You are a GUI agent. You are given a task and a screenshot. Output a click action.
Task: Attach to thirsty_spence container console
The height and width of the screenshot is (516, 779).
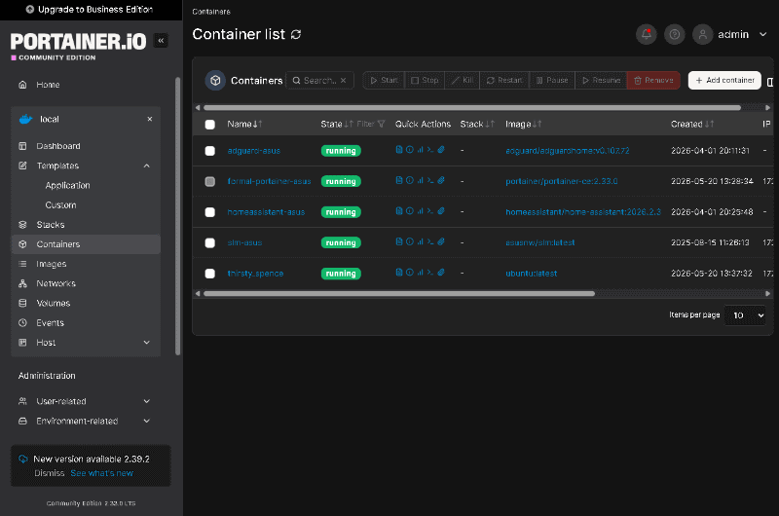click(x=441, y=273)
